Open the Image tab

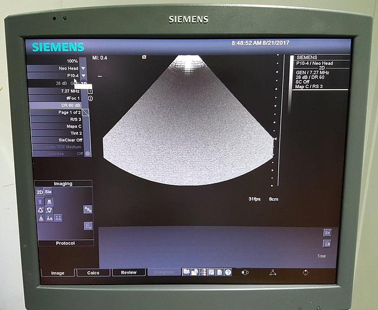(58, 273)
